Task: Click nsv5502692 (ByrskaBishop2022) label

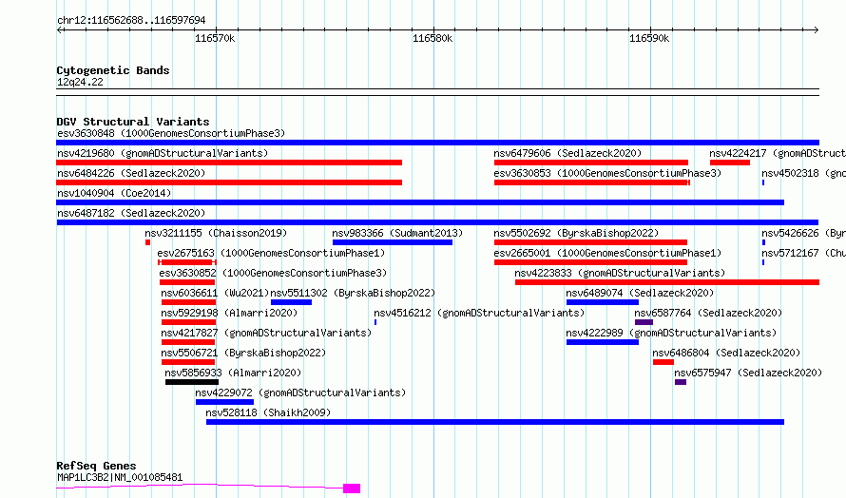Action: pos(576,233)
